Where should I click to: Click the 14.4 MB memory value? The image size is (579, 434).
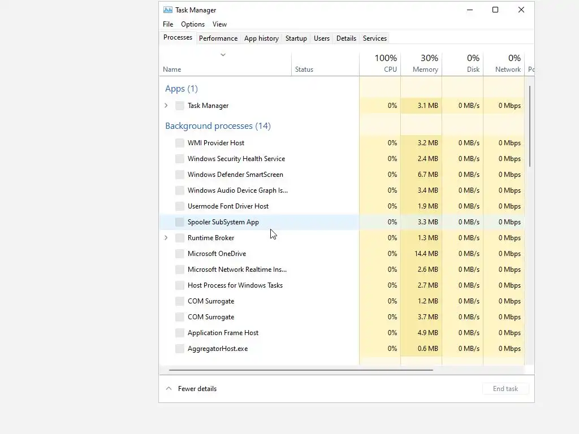click(426, 254)
